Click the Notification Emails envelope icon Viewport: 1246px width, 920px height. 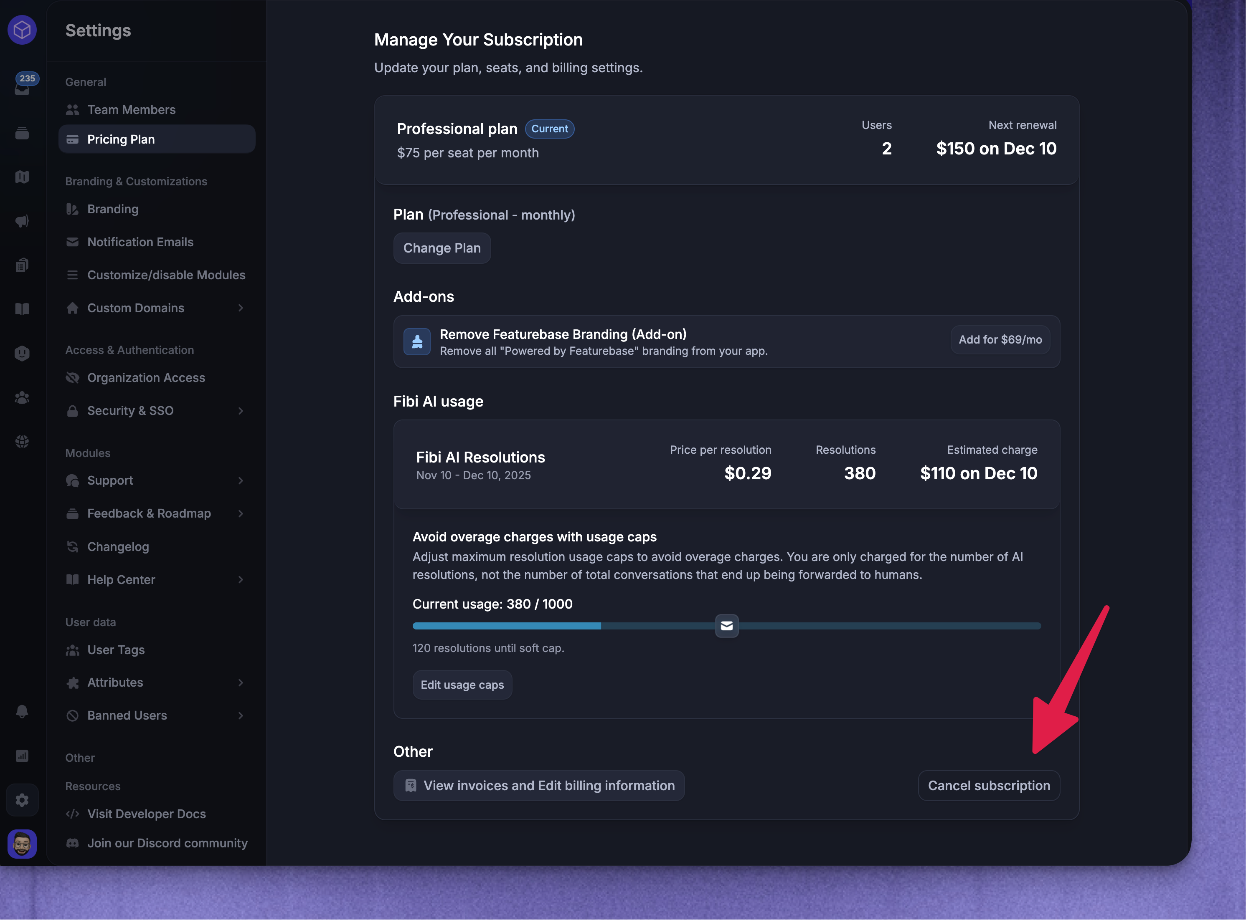tap(72, 242)
